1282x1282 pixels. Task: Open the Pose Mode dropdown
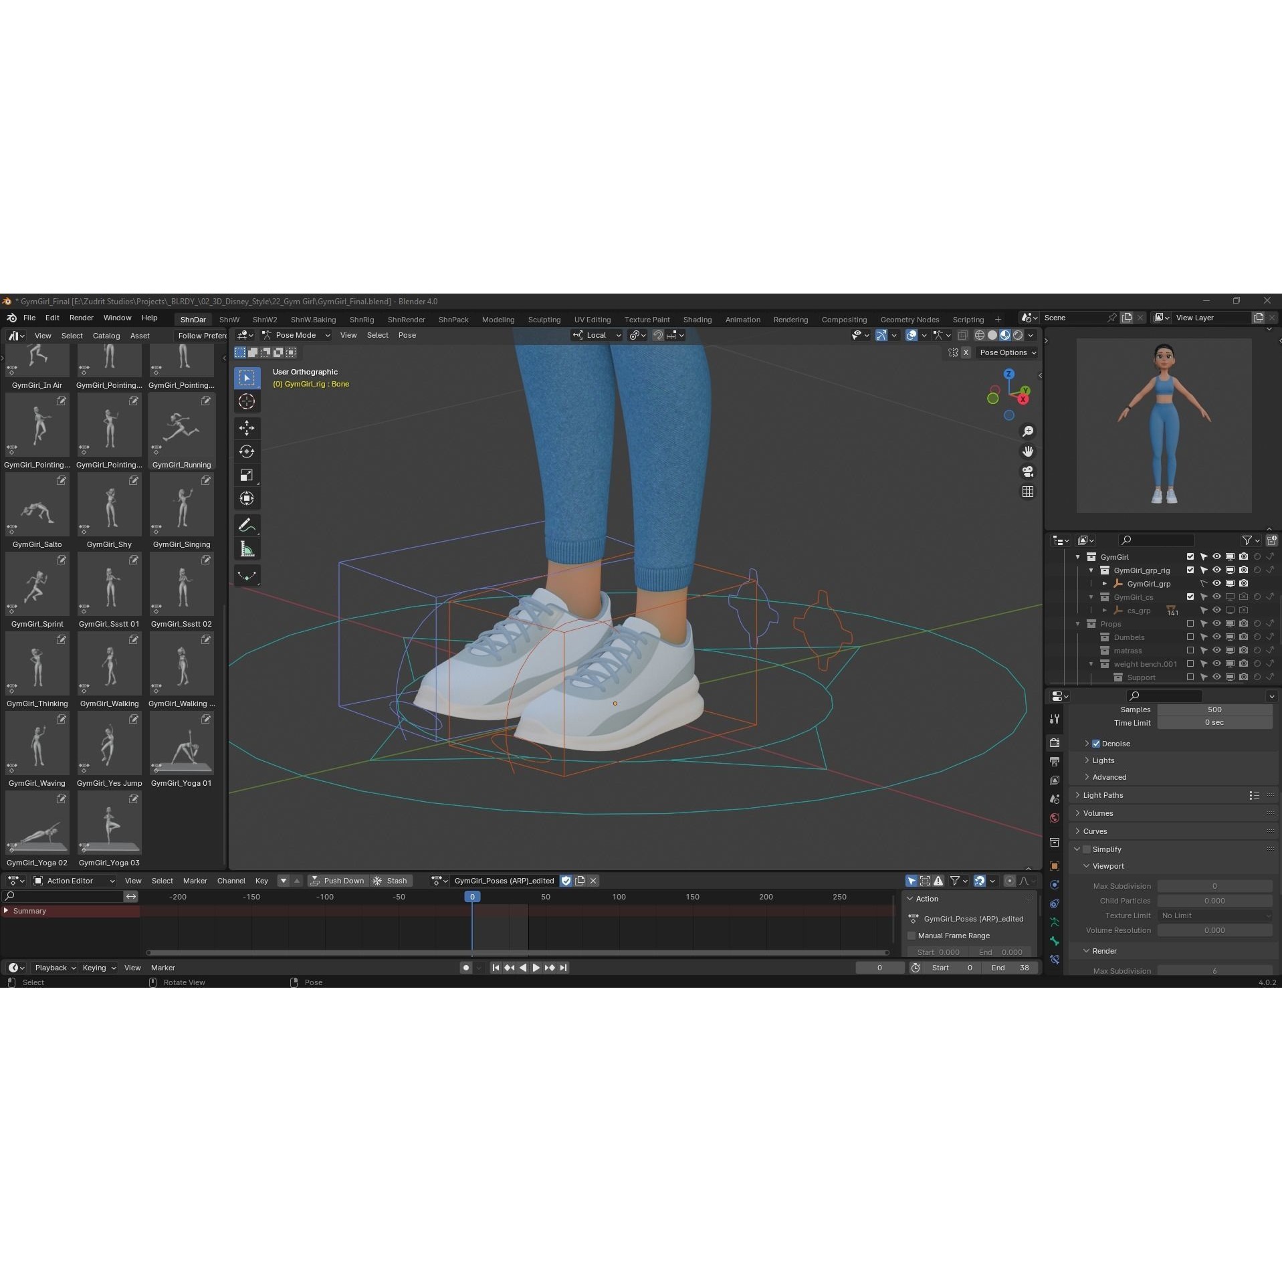296,335
